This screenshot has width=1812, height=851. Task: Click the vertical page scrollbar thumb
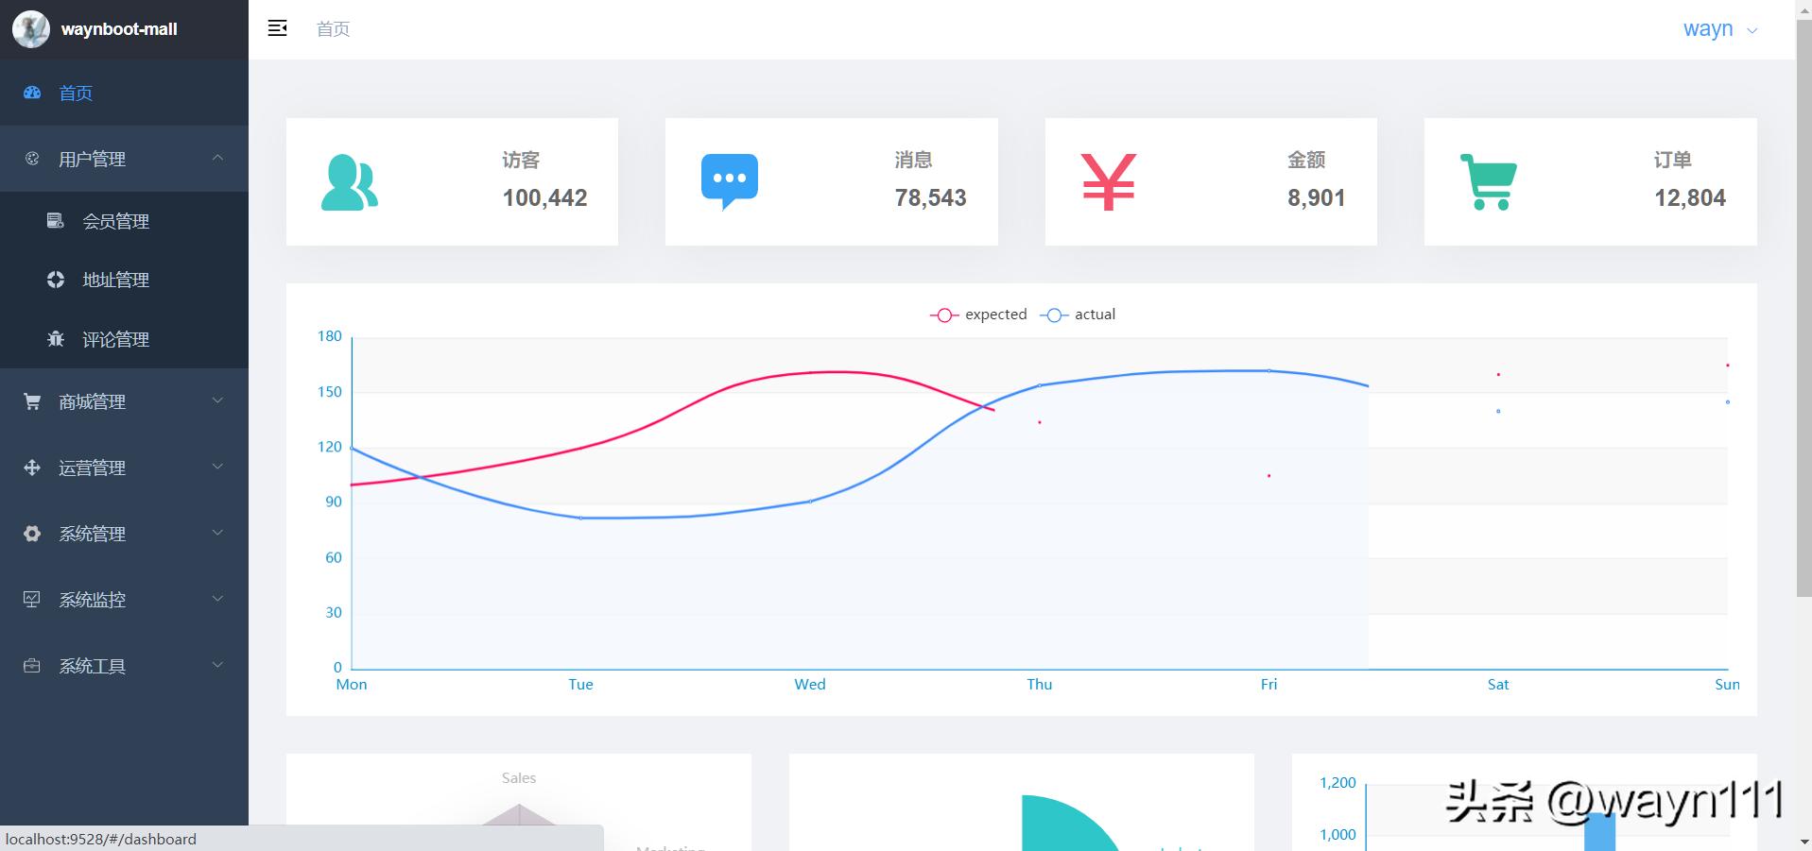pyautogui.click(x=1803, y=308)
